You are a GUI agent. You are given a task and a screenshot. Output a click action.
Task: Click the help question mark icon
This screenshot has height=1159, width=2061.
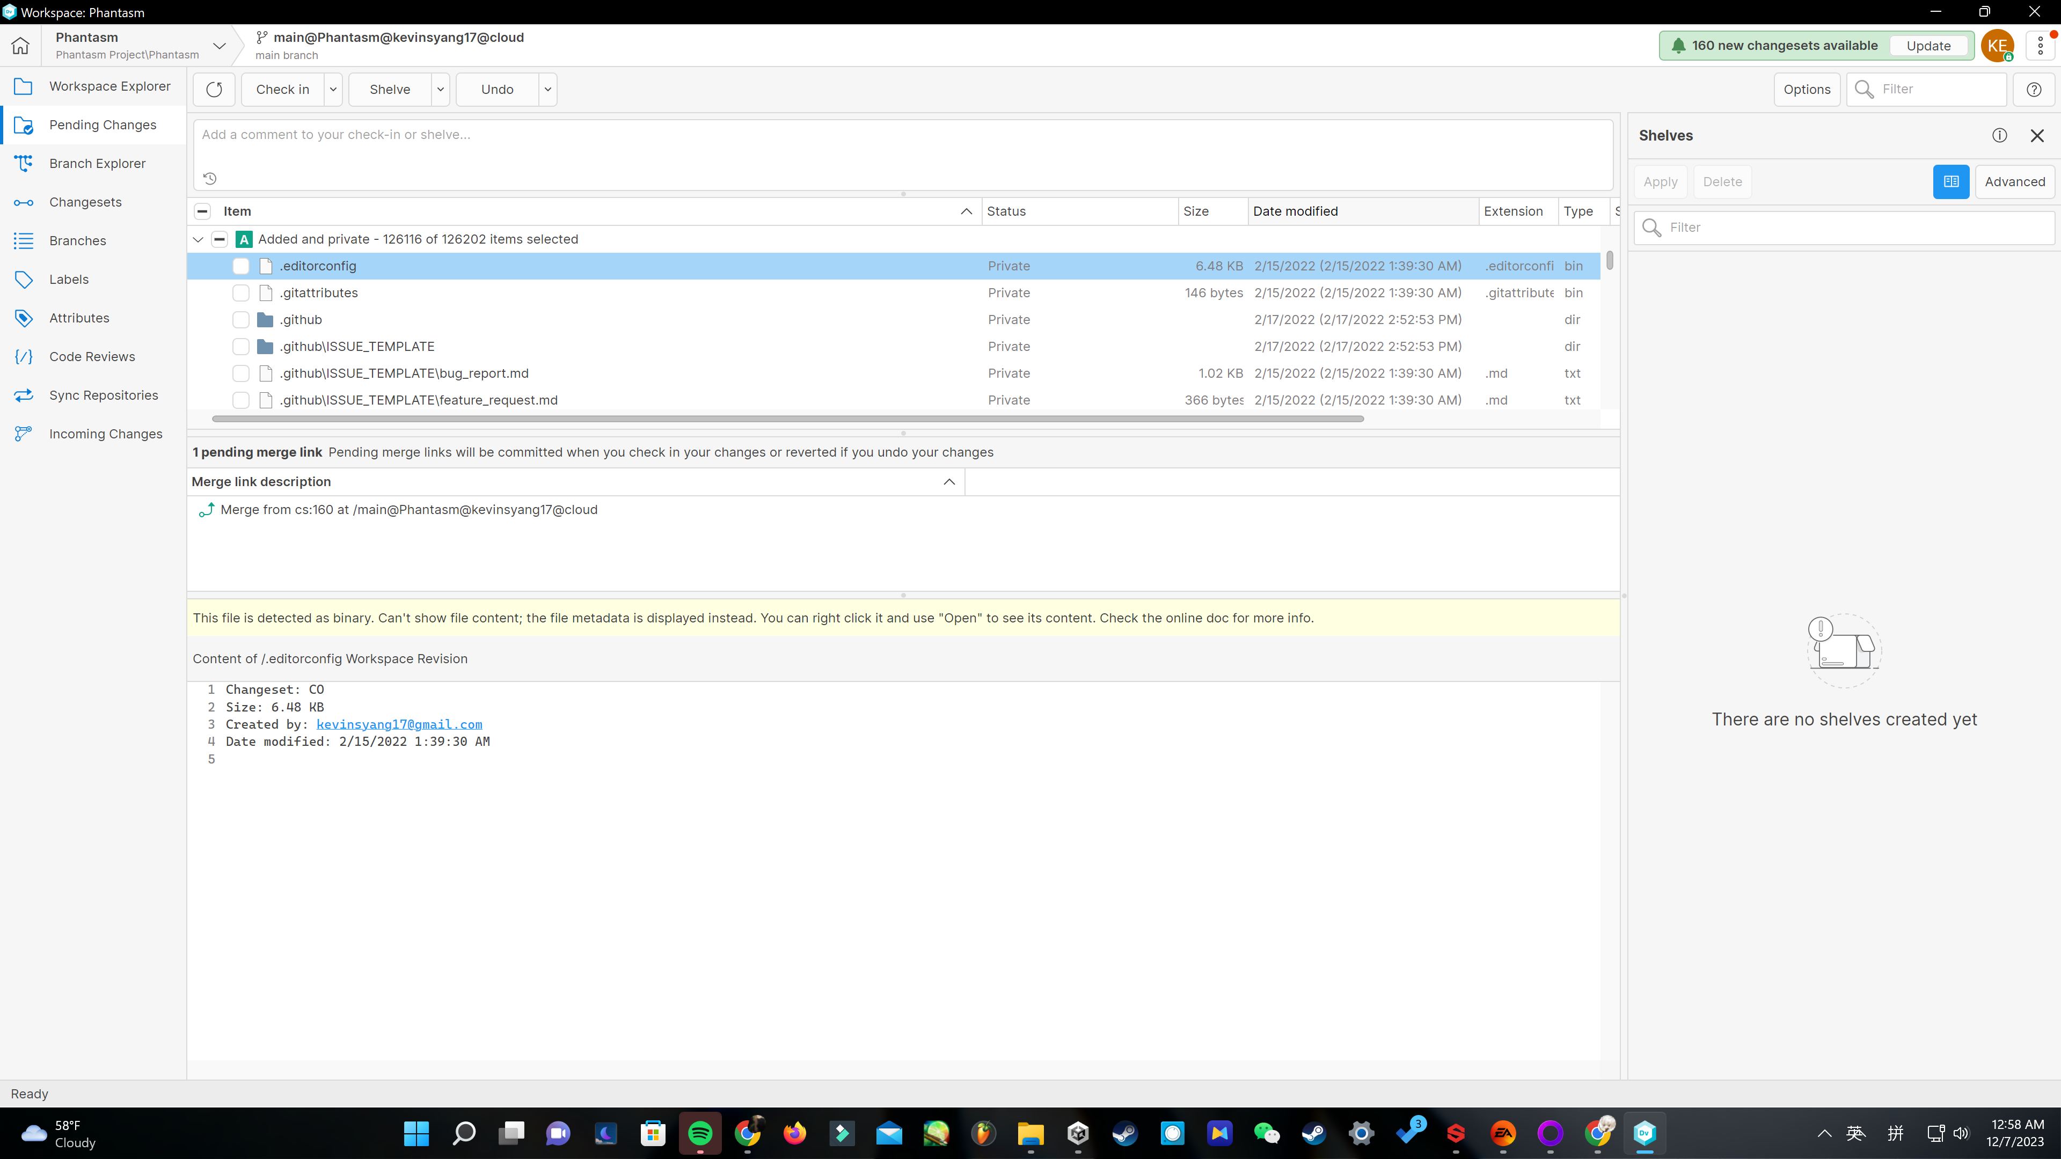[2034, 90]
